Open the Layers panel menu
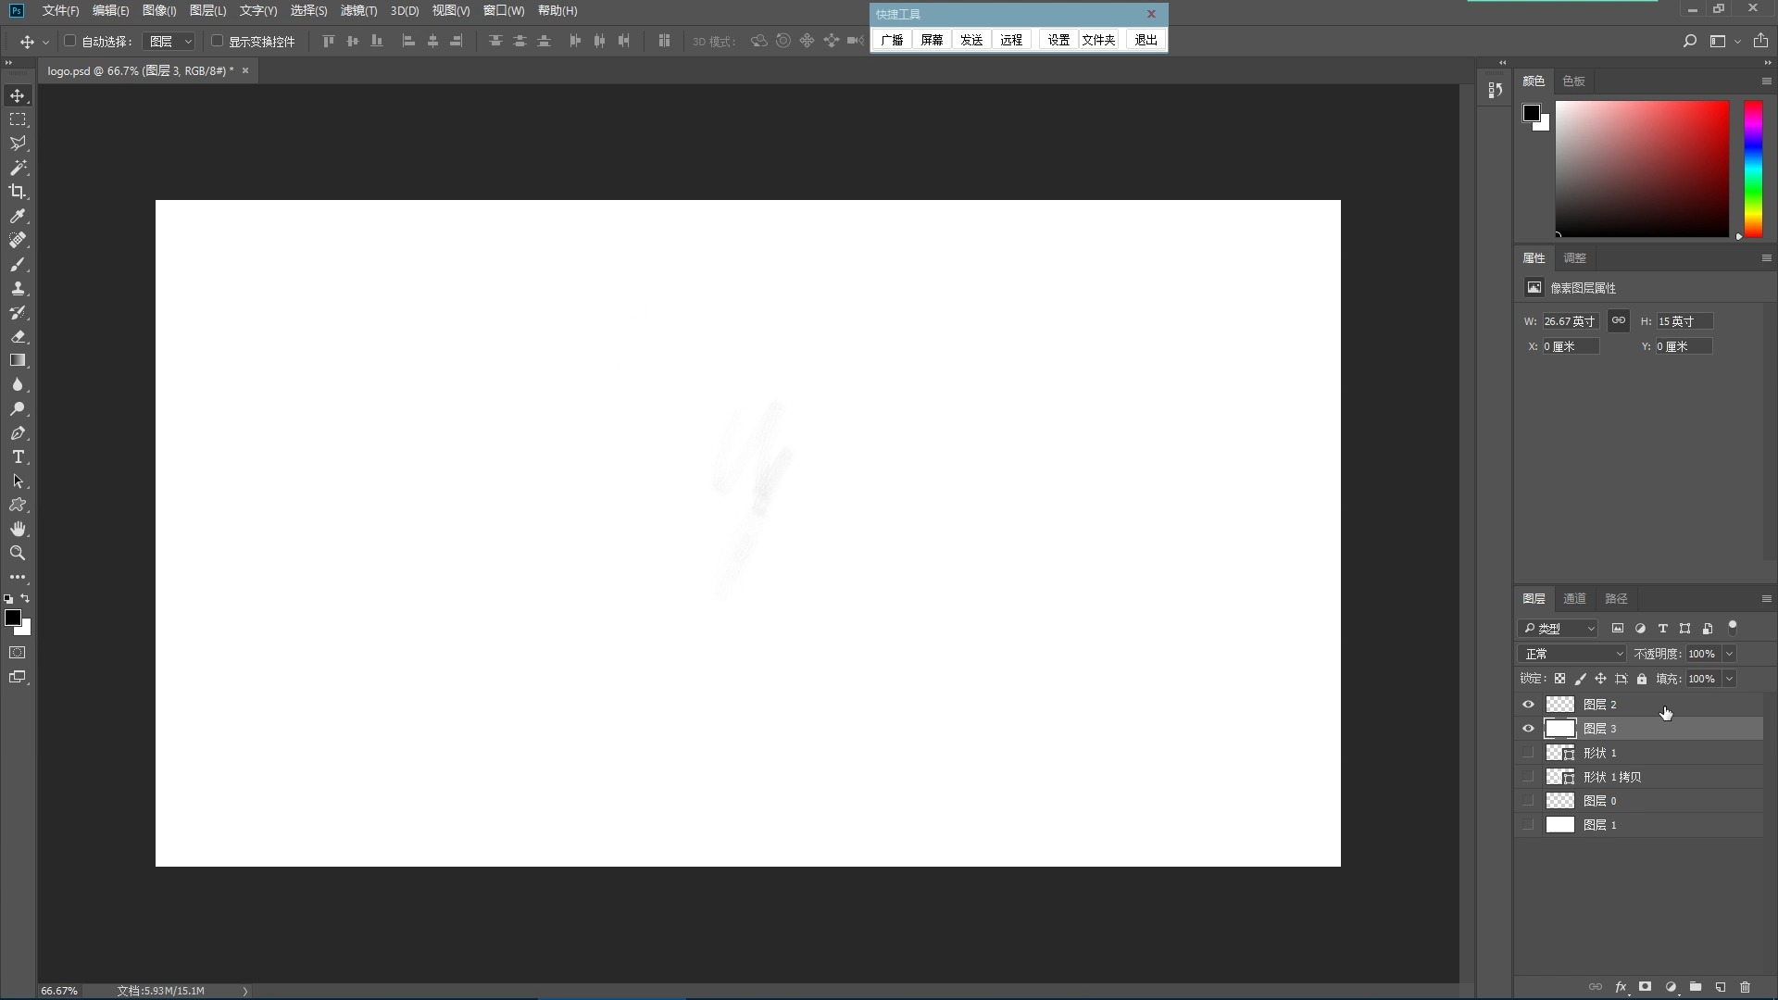Viewport: 1778px width, 1000px height. (x=1766, y=599)
